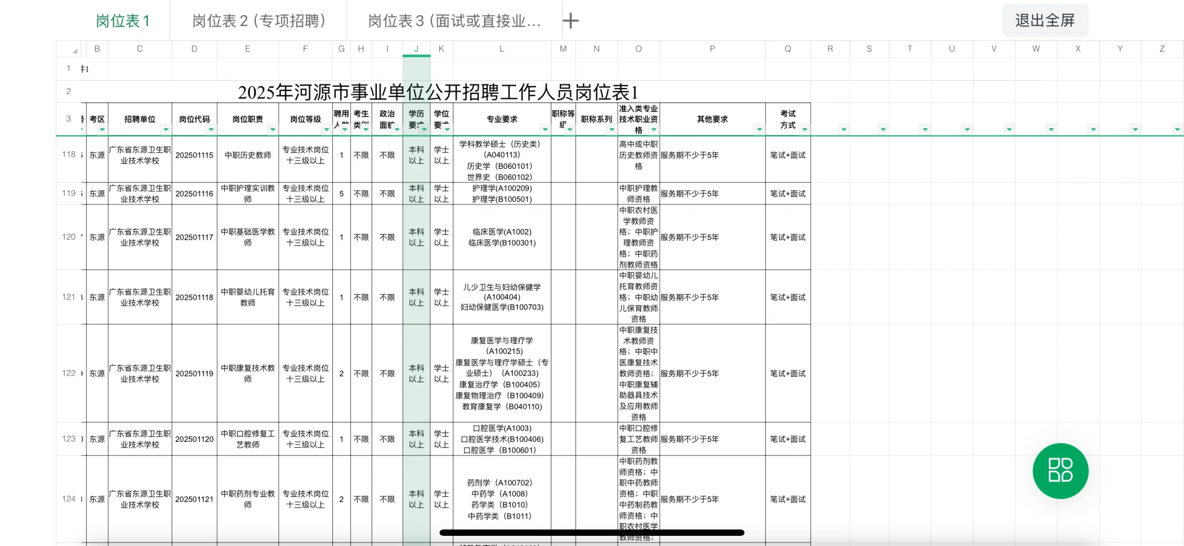Image resolution: width=1184 pixels, height=546 pixels.
Task: Click the 中职药剂专业教师 cell
Action: (248, 499)
